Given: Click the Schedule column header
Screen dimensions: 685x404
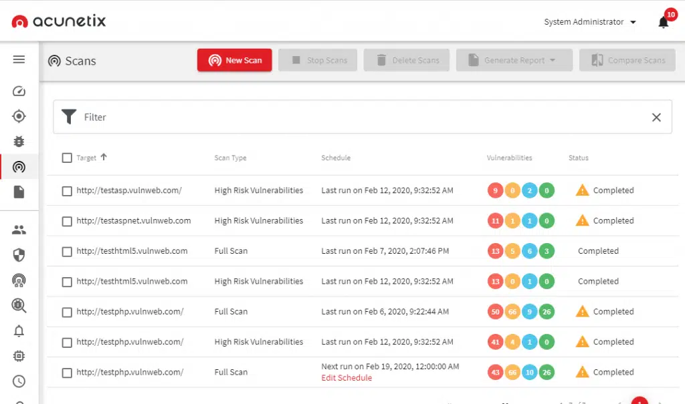Looking at the screenshot, I should (336, 158).
